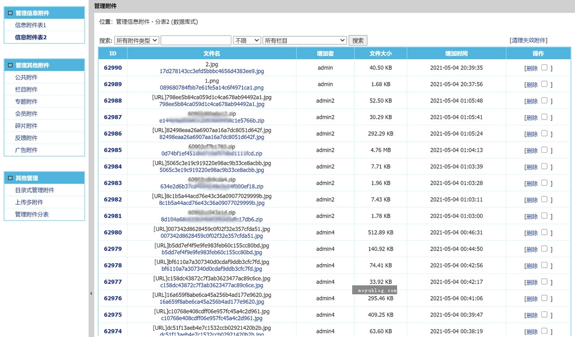
Task: Click the sidebar collapse arrow on left edge
Action: coord(91,293)
